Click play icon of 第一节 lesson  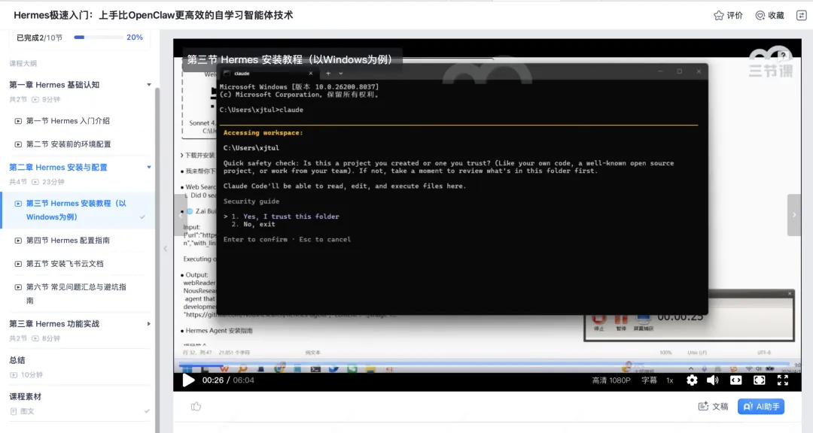[18, 121]
